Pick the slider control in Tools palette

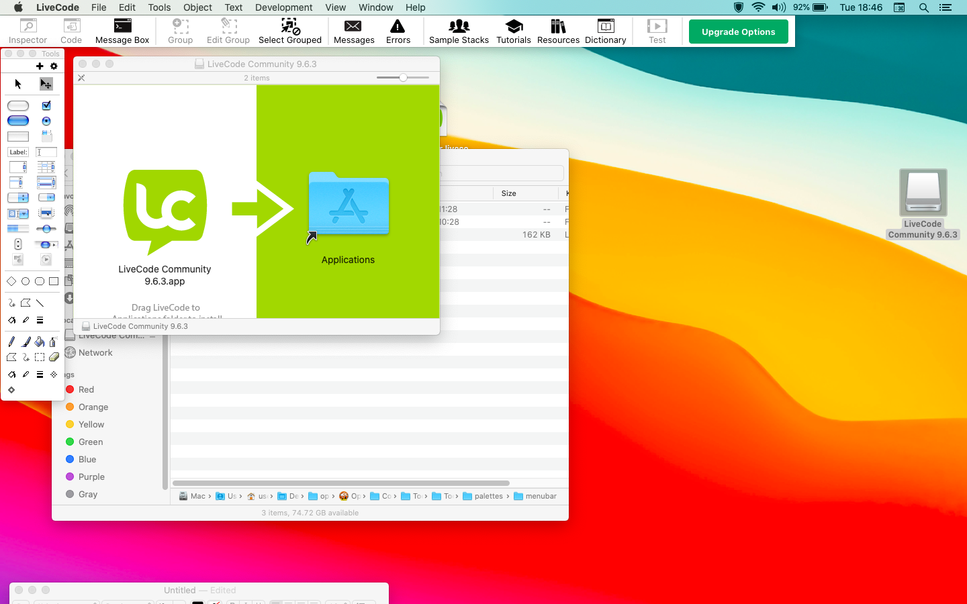(x=46, y=229)
